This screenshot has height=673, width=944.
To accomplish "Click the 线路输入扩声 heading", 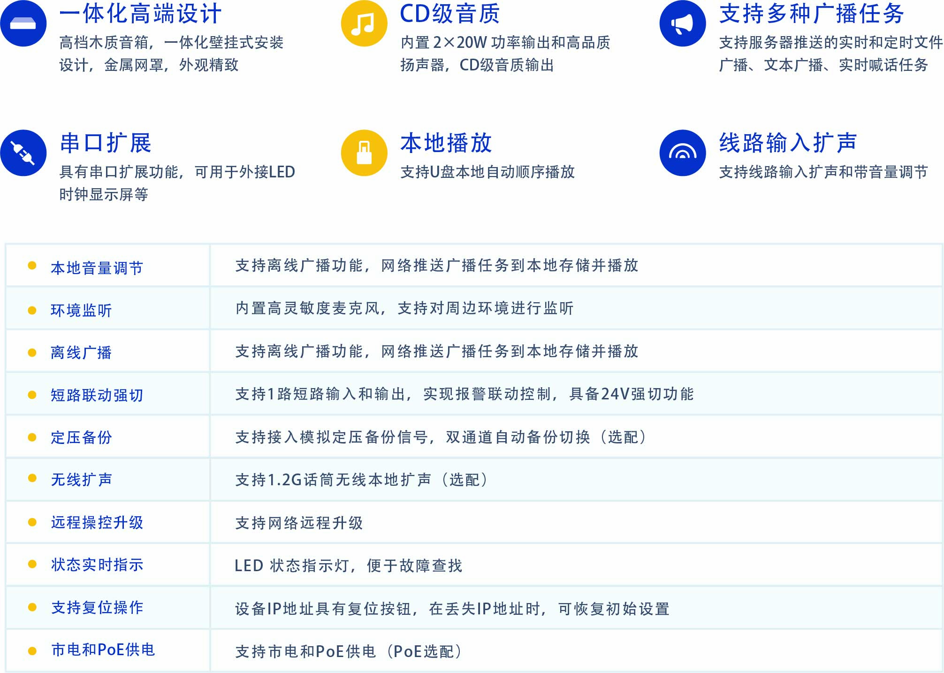I will (x=788, y=143).
